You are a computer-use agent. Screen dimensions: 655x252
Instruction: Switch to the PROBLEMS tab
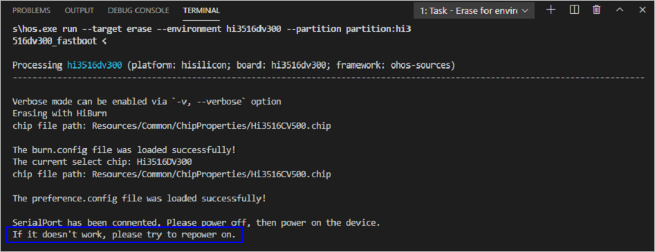(31, 10)
